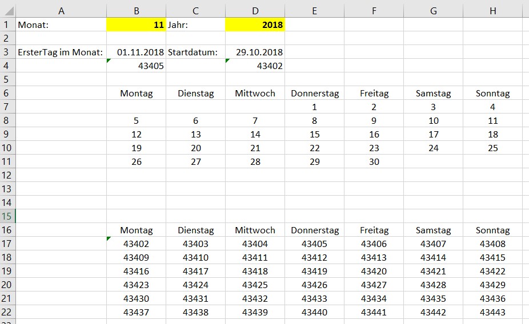
Task: Click the Startdatum value 29.10.2018
Action: pos(255,52)
